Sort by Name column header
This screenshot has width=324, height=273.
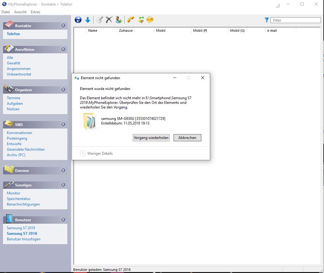click(x=102, y=31)
